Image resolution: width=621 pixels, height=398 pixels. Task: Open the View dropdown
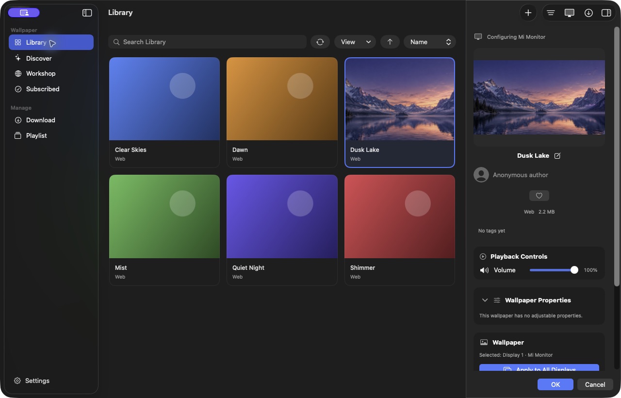[x=355, y=42]
